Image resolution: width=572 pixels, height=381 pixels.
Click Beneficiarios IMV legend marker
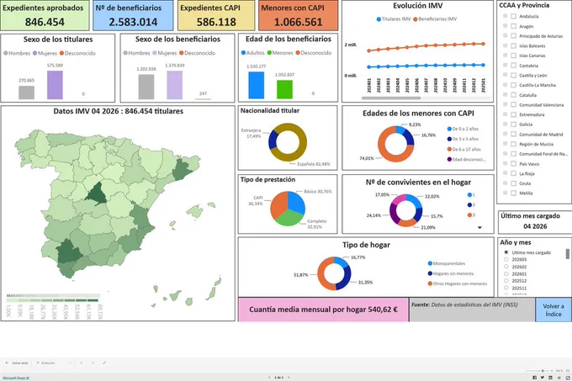coord(416,19)
